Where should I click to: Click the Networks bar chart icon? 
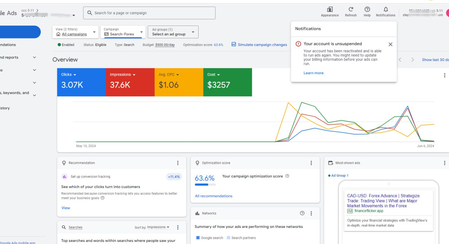pos(197,214)
